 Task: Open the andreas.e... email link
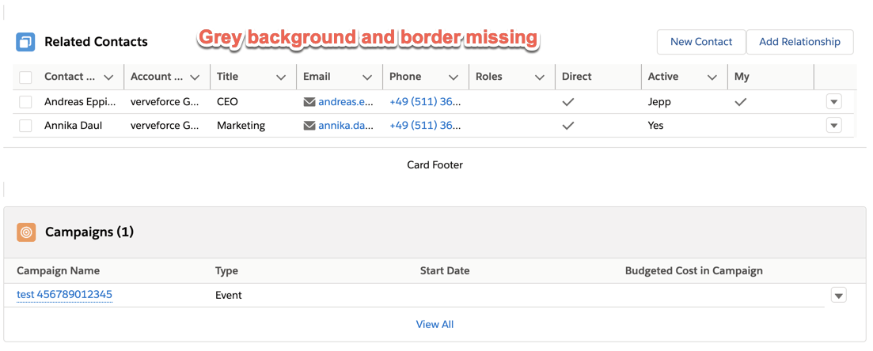point(346,102)
